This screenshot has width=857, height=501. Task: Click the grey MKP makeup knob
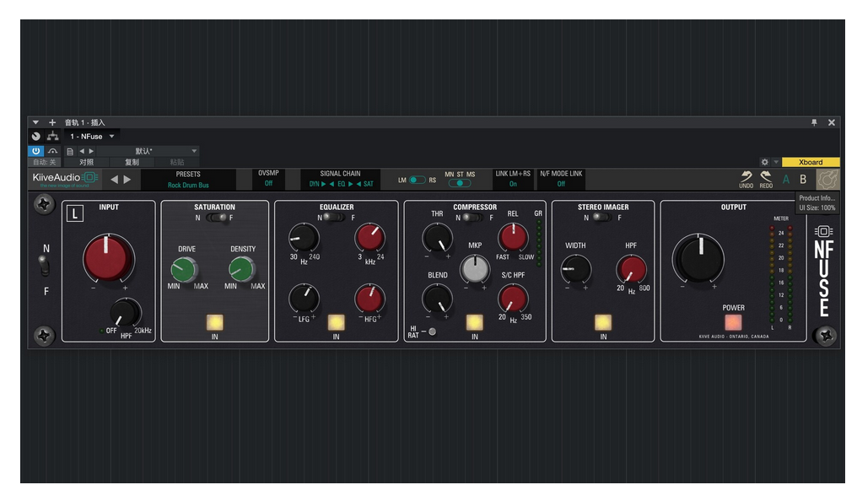[474, 269]
